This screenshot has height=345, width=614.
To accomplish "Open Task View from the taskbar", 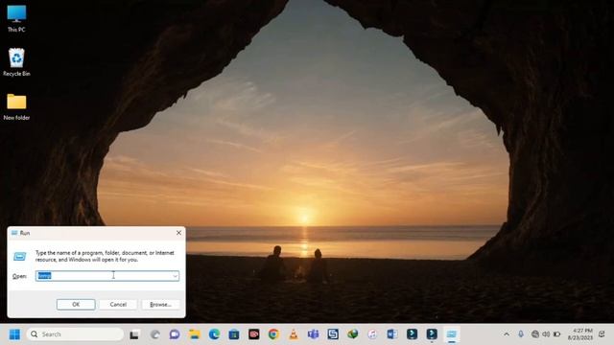I will pyautogui.click(x=134, y=334).
